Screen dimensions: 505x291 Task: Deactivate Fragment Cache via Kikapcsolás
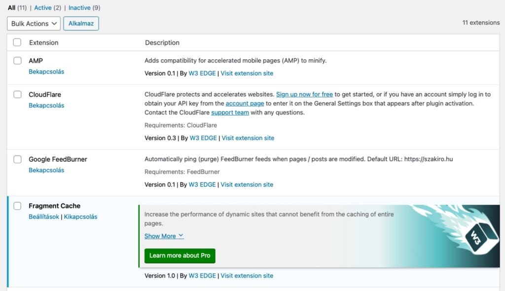coord(80,217)
